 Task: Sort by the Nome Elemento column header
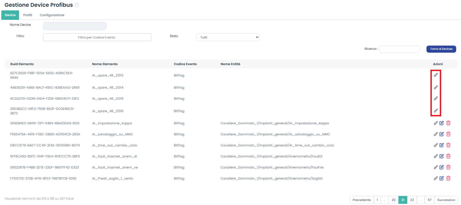click(x=105, y=64)
